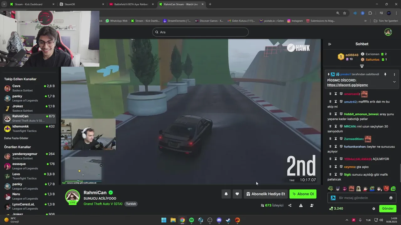Open Spotify from the taskbar
401x225 pixels.
[x=191, y=220]
